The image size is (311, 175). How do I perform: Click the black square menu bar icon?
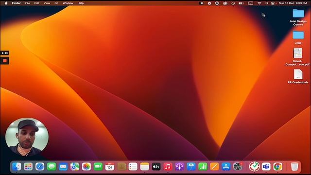(201, 3)
